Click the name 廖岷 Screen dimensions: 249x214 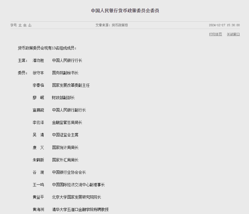[38, 98]
